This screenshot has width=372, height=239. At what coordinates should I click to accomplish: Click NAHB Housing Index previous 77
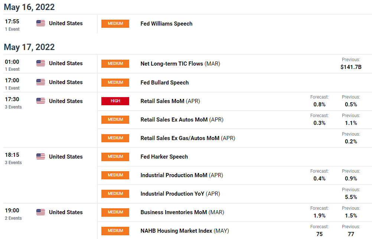point(351,234)
